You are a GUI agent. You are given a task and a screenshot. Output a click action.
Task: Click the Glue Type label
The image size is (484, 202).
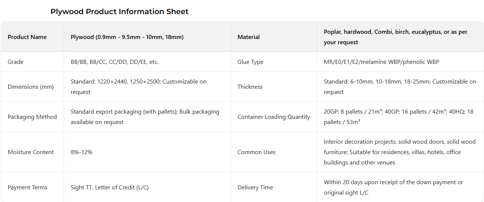point(250,62)
